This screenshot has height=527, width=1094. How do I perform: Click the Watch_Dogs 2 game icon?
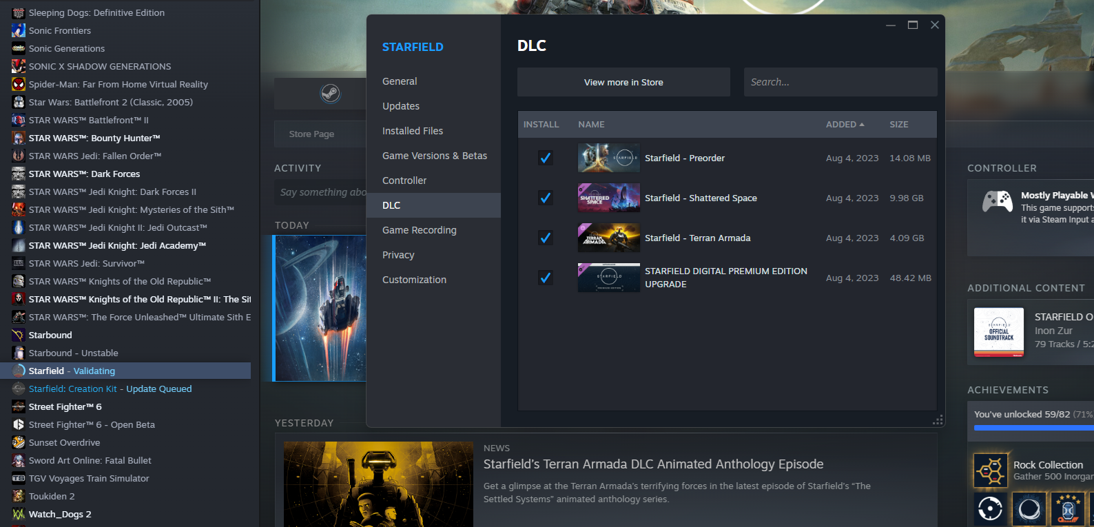pos(19,514)
